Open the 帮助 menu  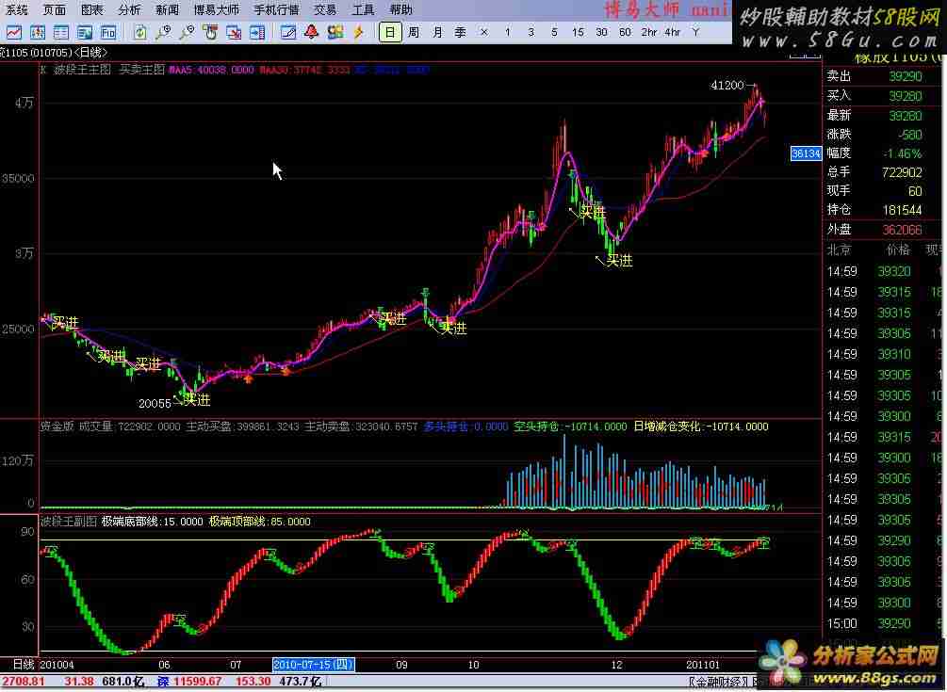click(401, 9)
